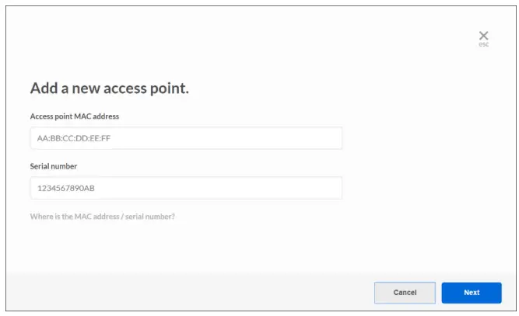Abort adding the access point via Cancel
Image resolution: width=519 pixels, height=316 pixels.
pyautogui.click(x=405, y=293)
